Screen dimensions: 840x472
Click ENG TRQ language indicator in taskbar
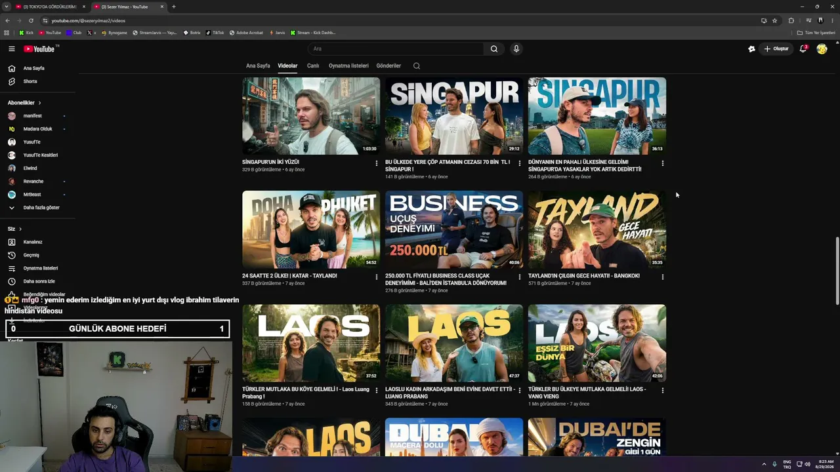click(x=787, y=464)
